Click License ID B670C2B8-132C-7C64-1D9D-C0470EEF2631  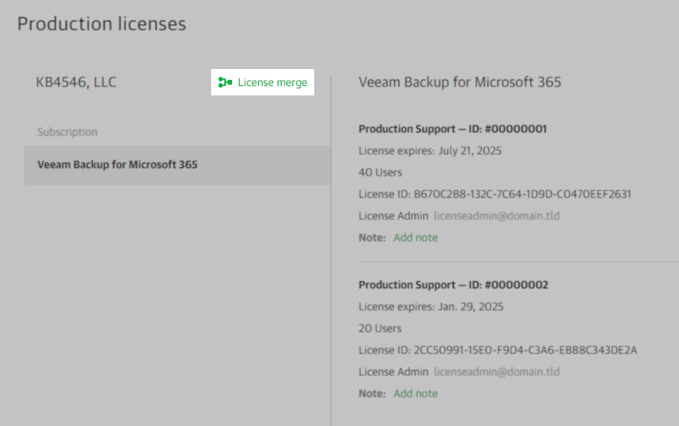coord(495,194)
